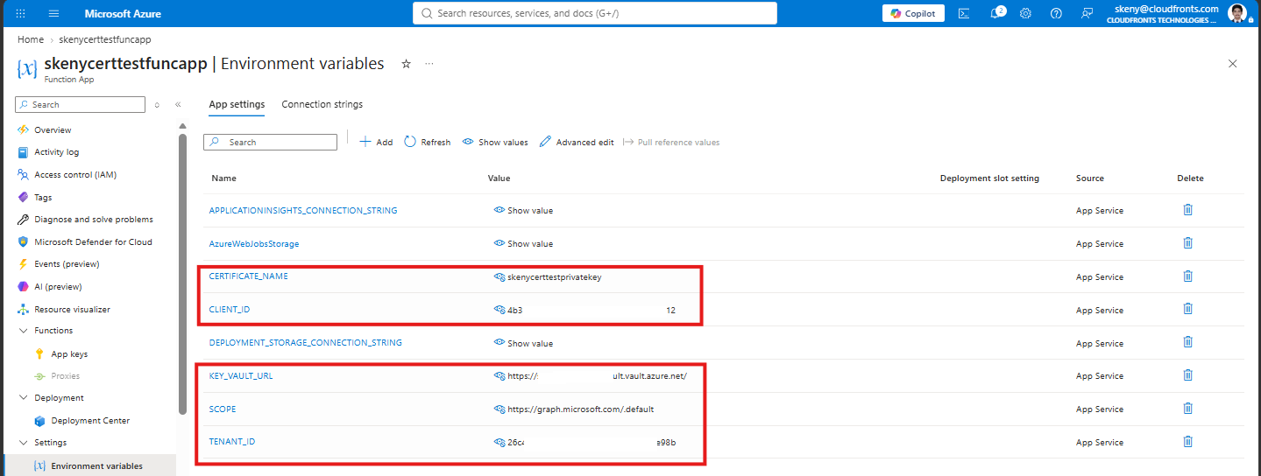Click the app settings filter search box
The image size is (1261, 476).
pyautogui.click(x=270, y=142)
